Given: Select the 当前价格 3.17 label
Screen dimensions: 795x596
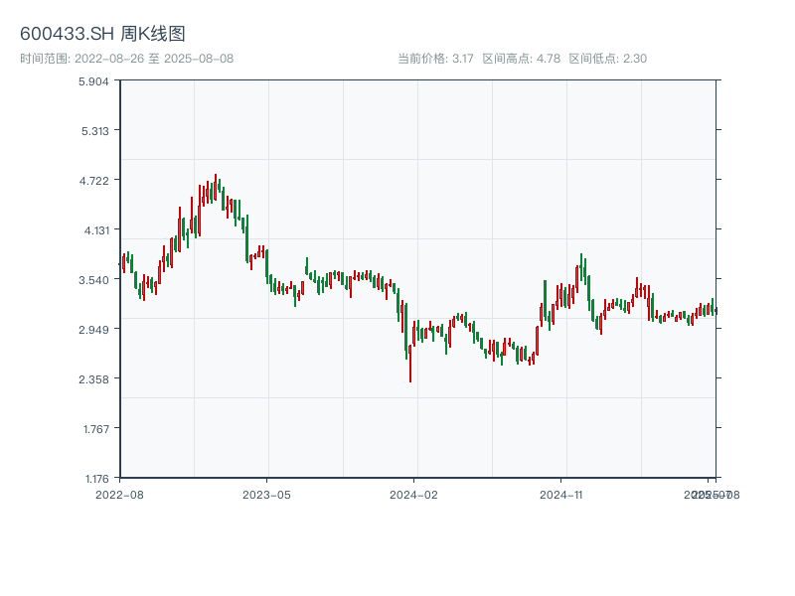Looking at the screenshot, I should pos(435,59).
